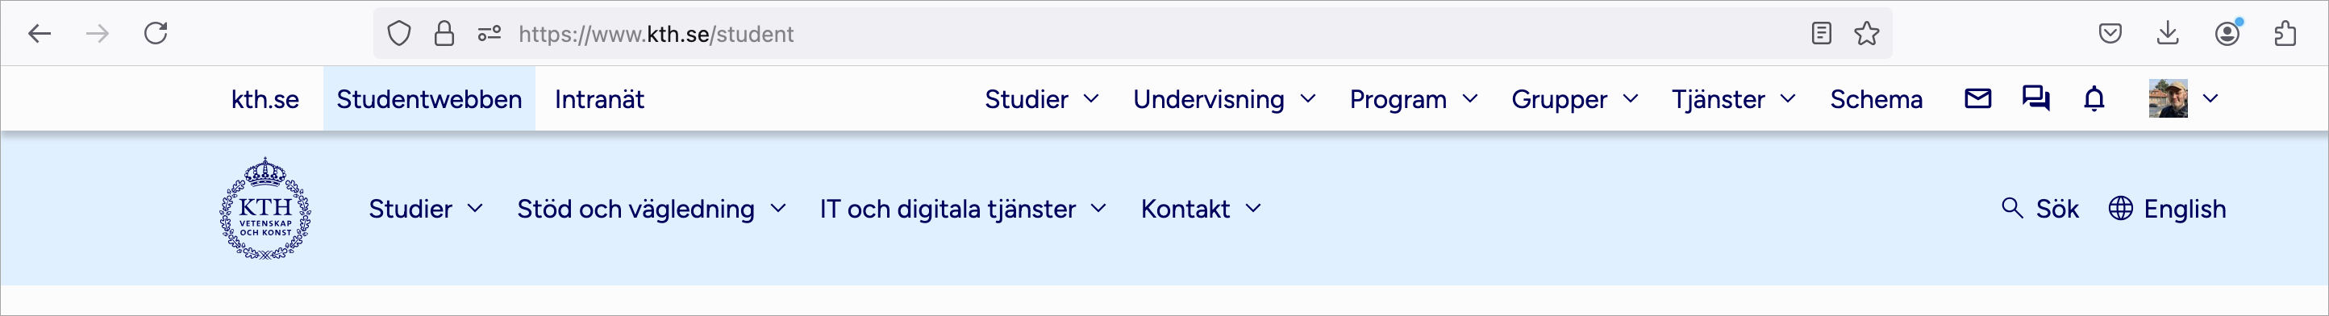Reload the page
Image resolution: width=2329 pixels, height=316 pixels.
tap(156, 33)
